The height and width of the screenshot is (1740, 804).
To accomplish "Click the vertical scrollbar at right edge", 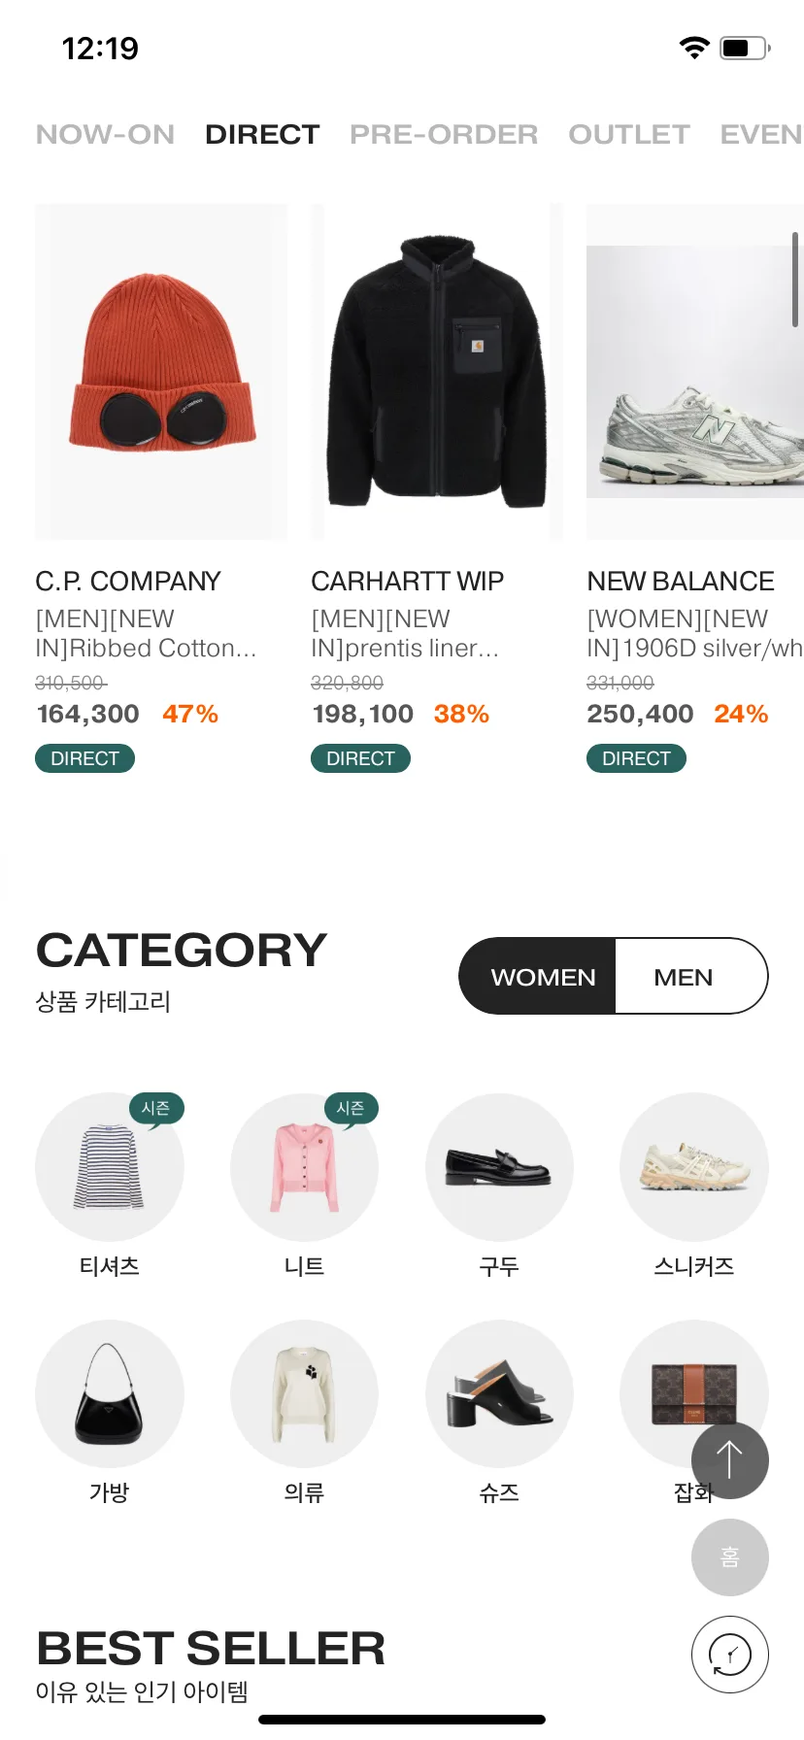I will click(x=795, y=280).
